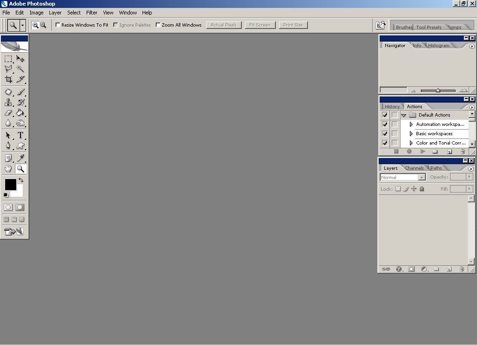Image resolution: width=477 pixels, height=345 pixels.
Task: Reset default foreground and background colors
Action: [6, 195]
